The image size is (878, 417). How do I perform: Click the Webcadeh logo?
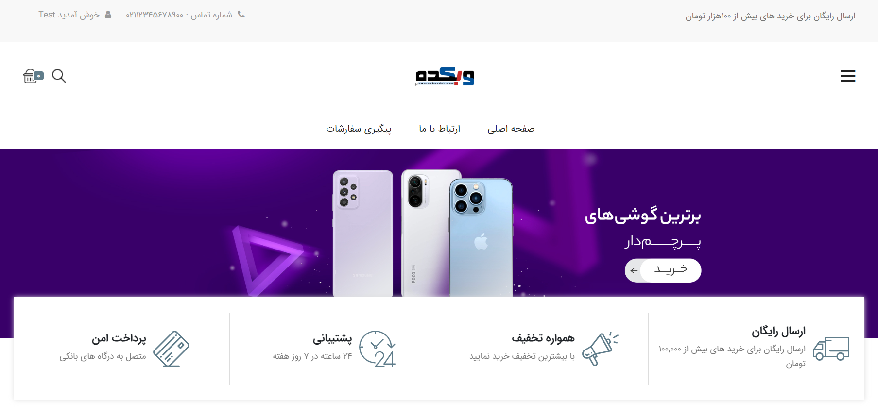tap(445, 76)
